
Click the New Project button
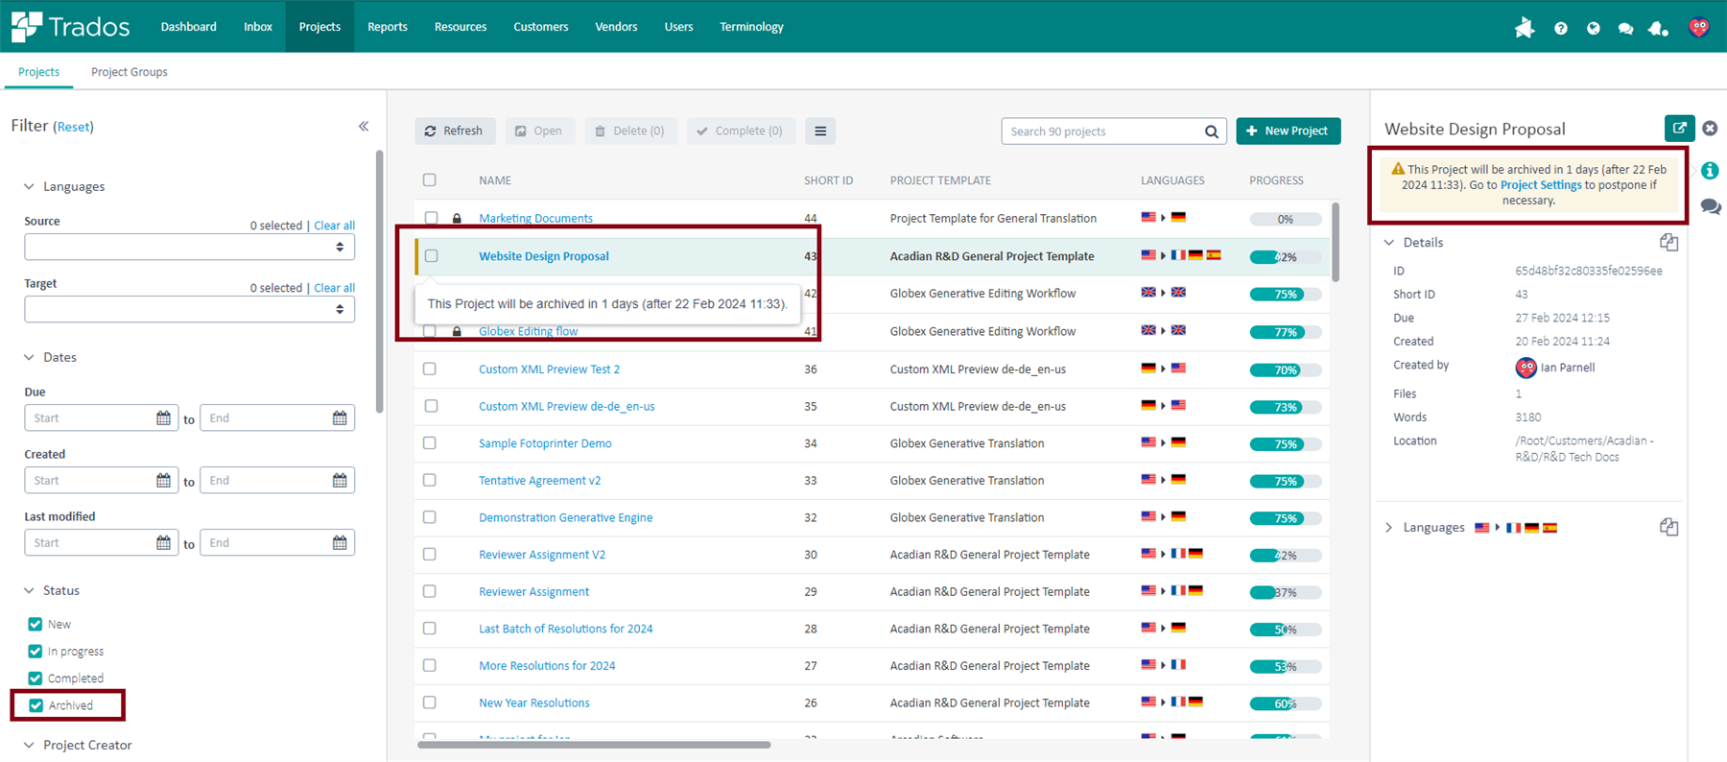[x=1289, y=131]
